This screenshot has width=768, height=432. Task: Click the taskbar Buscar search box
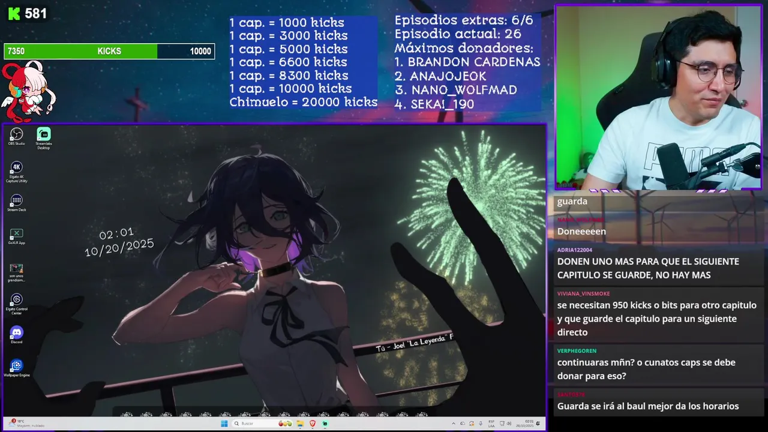(x=263, y=424)
